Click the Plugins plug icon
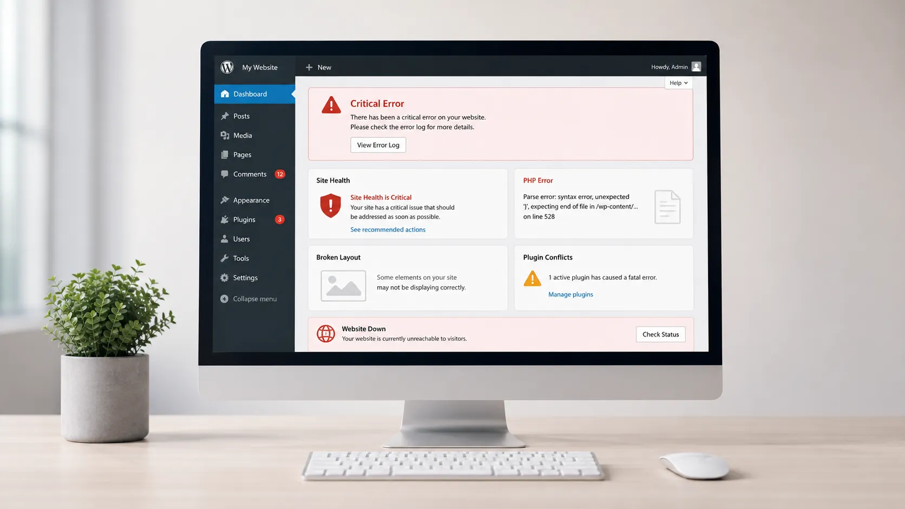 (x=225, y=220)
